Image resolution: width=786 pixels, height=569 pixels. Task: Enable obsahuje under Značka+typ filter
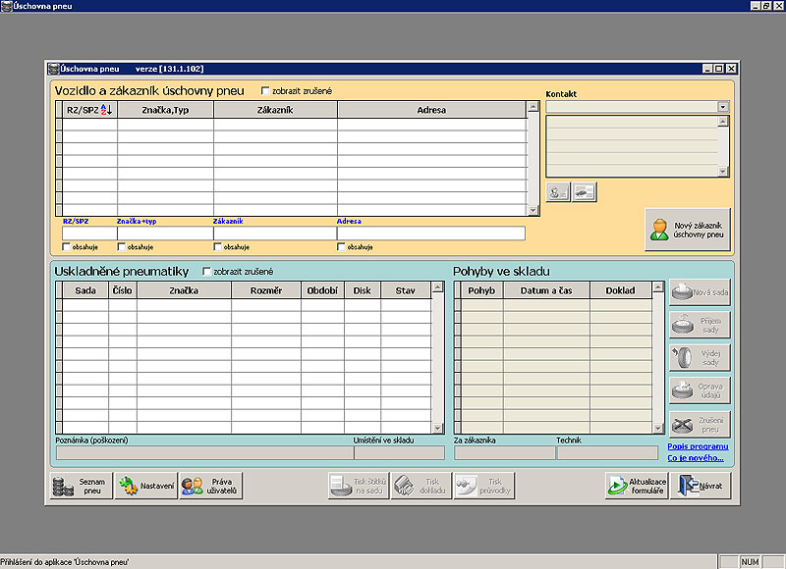[121, 247]
